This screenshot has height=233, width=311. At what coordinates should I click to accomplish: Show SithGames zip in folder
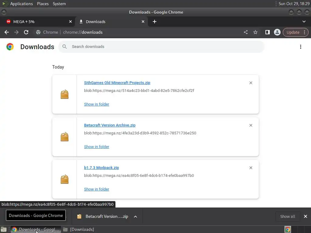(97, 104)
